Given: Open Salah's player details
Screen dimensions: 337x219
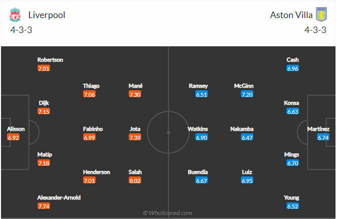Looking at the screenshot, I should pos(135,172).
